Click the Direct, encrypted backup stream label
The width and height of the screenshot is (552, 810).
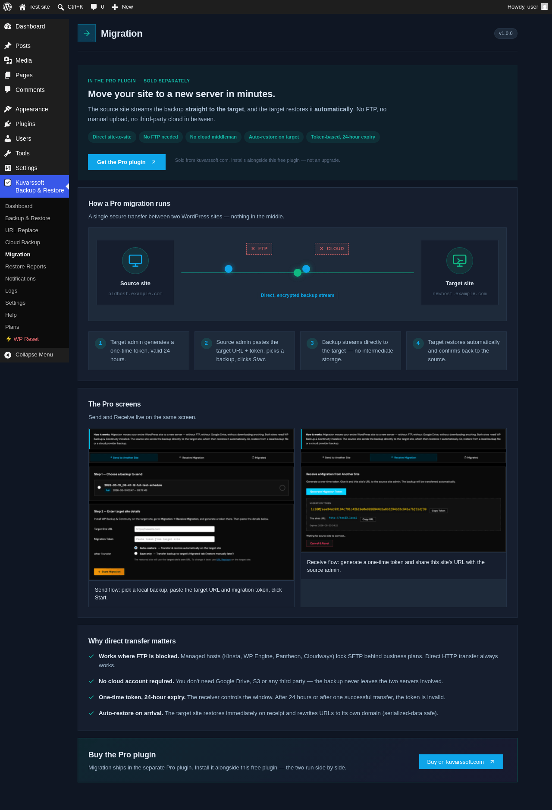(298, 295)
